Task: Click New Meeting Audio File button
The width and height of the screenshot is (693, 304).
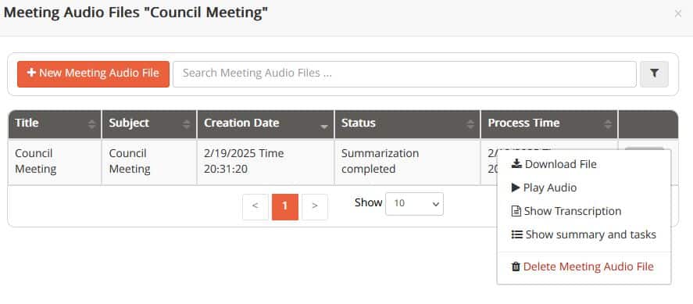Action: click(x=93, y=73)
